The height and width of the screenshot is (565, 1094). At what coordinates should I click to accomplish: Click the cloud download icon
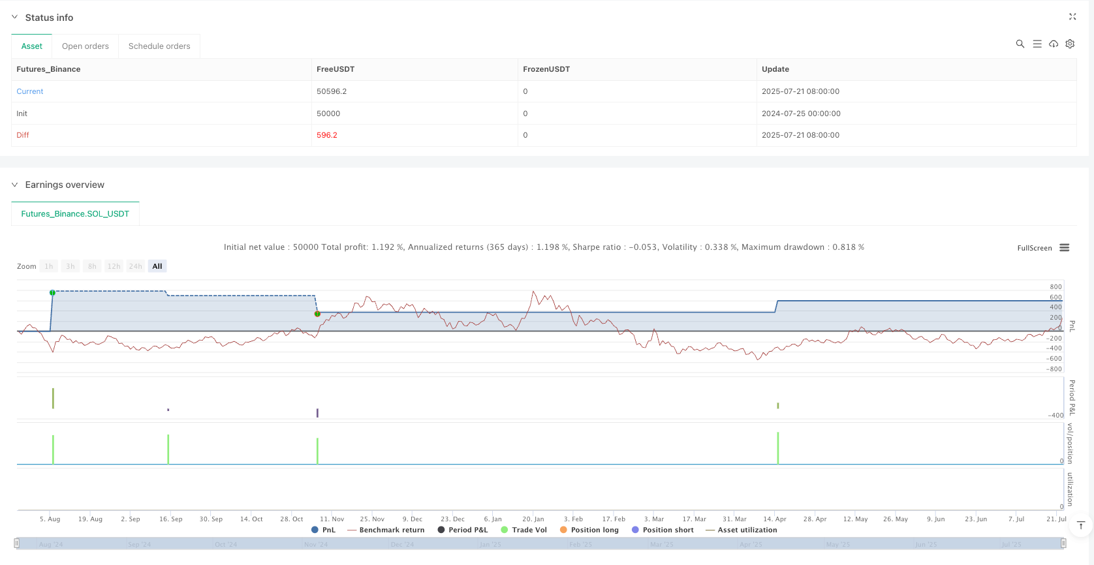[1054, 44]
